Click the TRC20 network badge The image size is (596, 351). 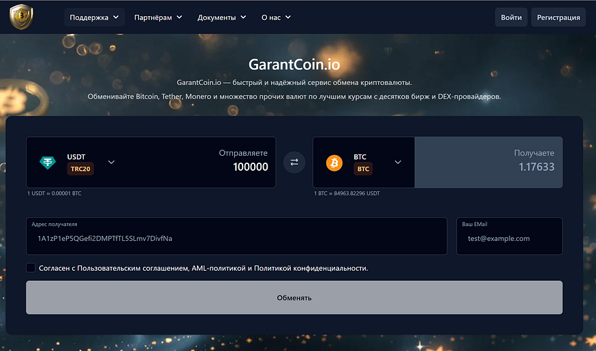80,169
